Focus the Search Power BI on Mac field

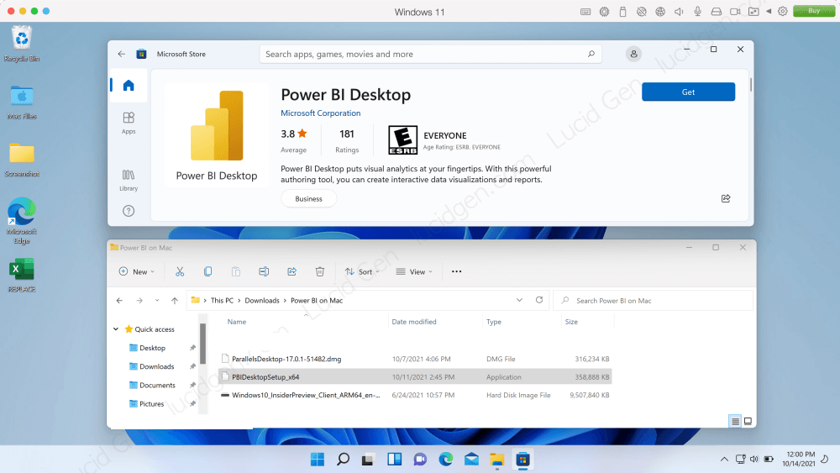pyautogui.click(x=653, y=301)
